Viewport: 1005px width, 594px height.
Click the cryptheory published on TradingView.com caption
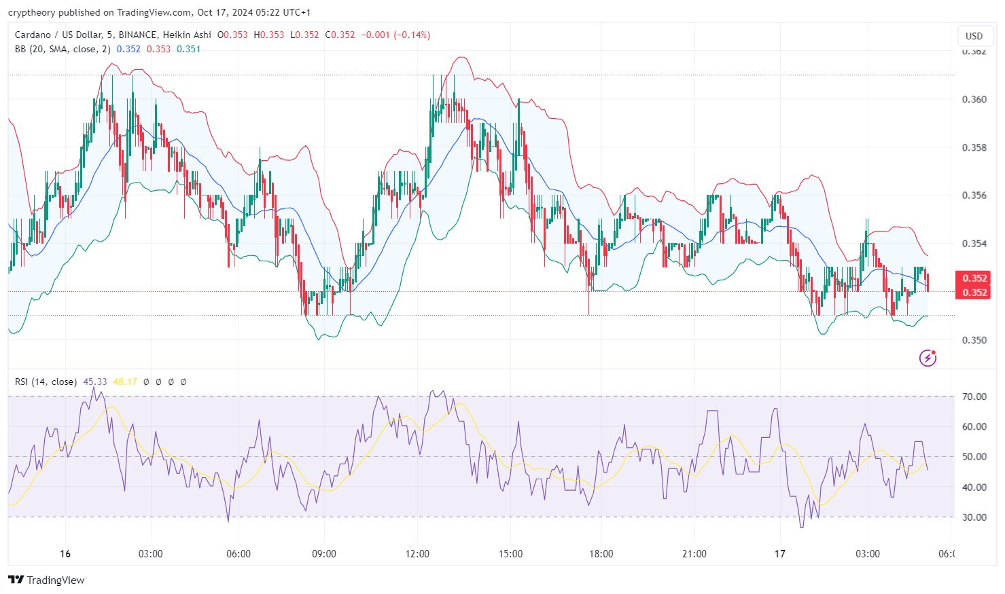[x=159, y=12]
